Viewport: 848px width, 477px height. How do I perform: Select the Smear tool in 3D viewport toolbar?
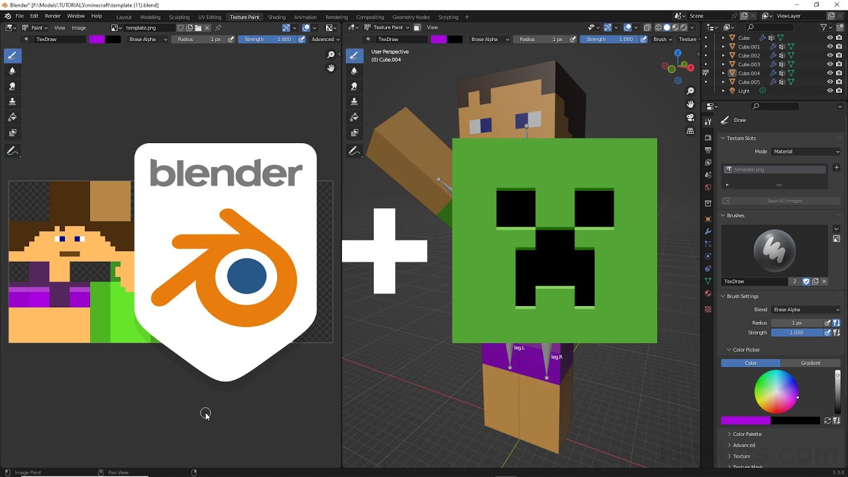354,86
